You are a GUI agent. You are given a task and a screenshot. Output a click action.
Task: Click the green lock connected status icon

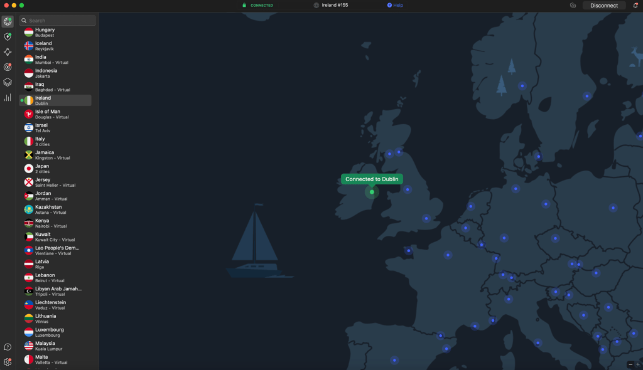pyautogui.click(x=244, y=5)
